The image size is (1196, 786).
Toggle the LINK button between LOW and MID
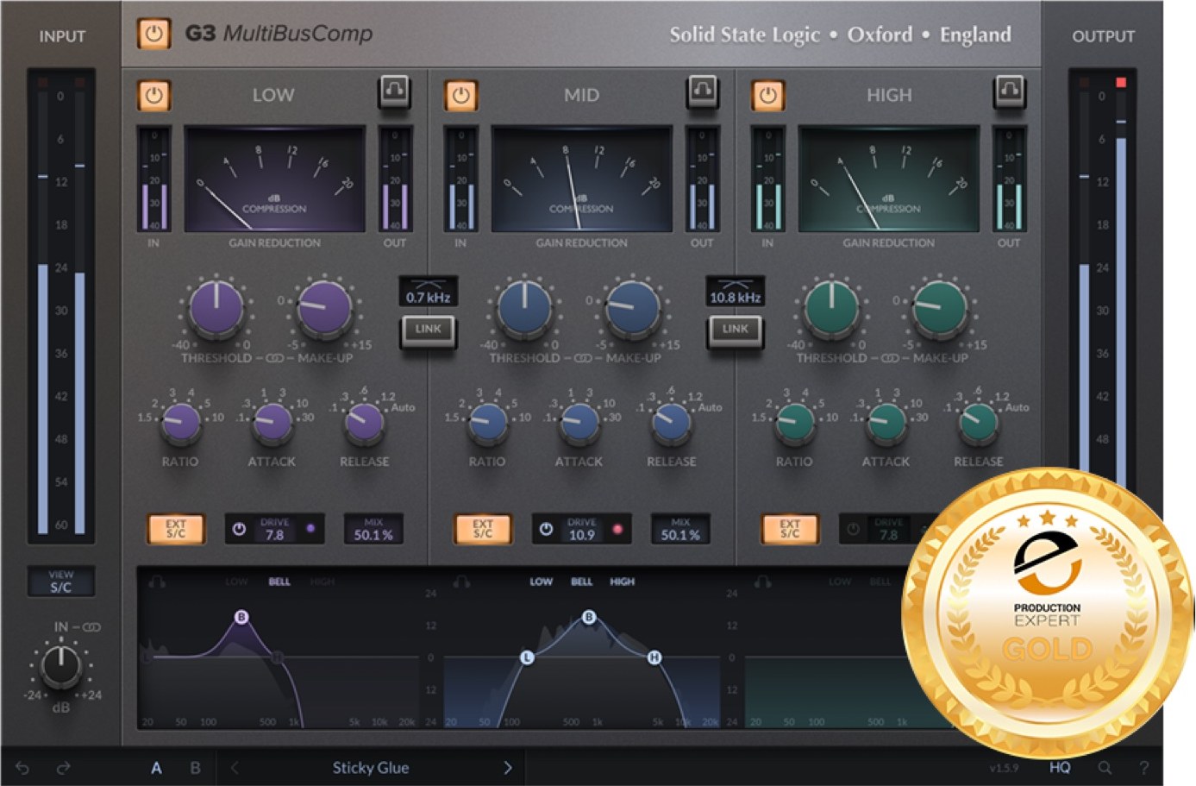point(428,330)
